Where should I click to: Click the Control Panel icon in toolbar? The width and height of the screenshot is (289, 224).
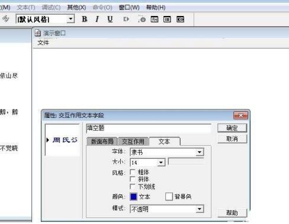[x=142, y=19]
